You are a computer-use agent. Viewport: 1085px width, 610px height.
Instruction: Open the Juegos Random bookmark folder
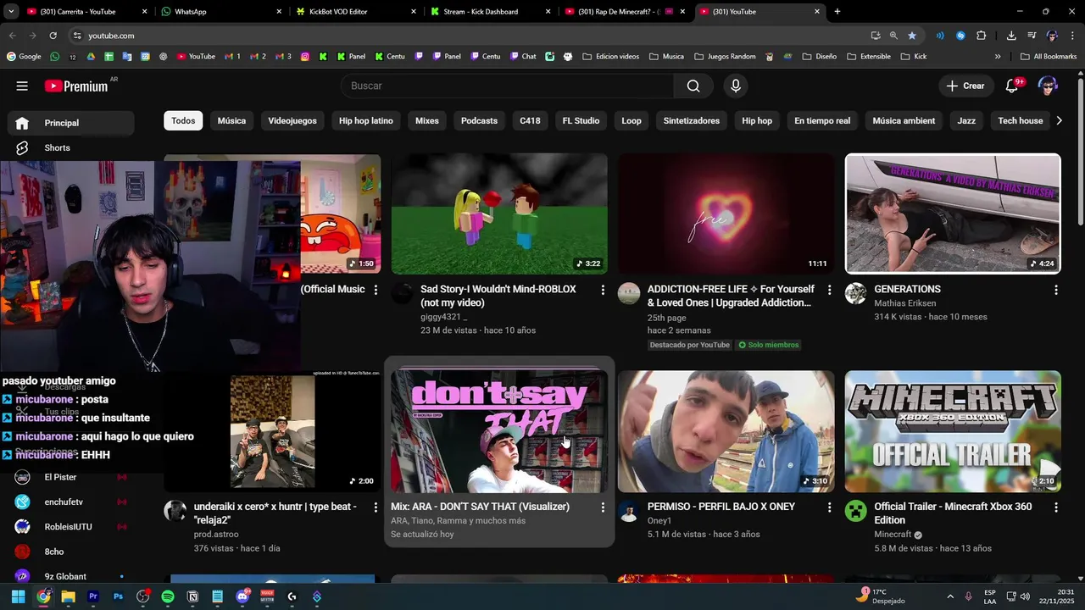coord(725,57)
